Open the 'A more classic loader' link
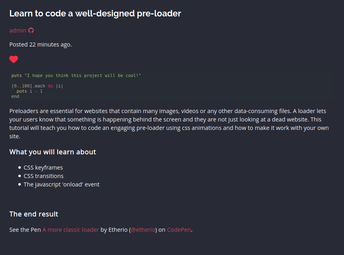The height and width of the screenshot is (255, 344). coord(70,230)
